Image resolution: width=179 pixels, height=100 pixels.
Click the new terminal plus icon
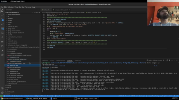point(163,60)
